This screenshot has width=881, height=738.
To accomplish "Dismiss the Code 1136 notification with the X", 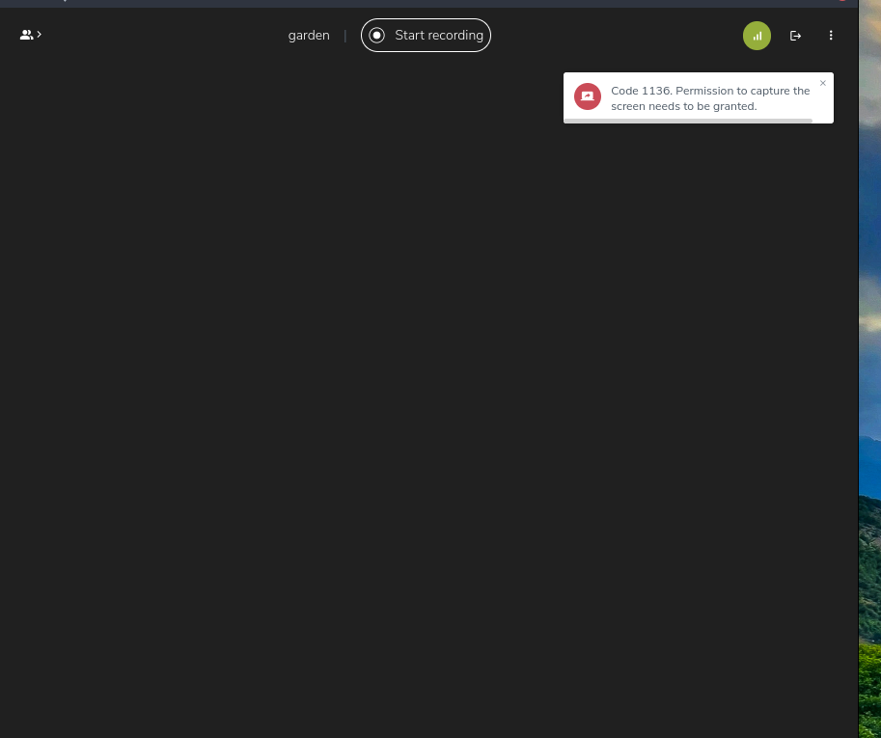I will pos(823,83).
